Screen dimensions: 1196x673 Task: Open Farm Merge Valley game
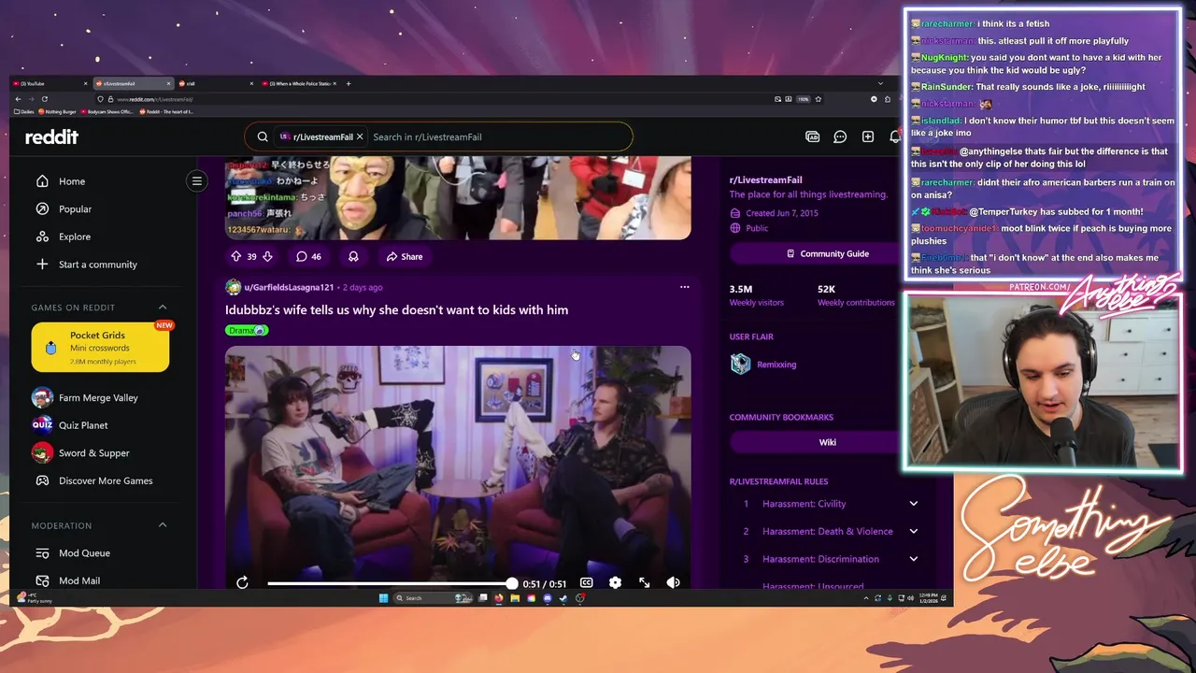coord(99,397)
